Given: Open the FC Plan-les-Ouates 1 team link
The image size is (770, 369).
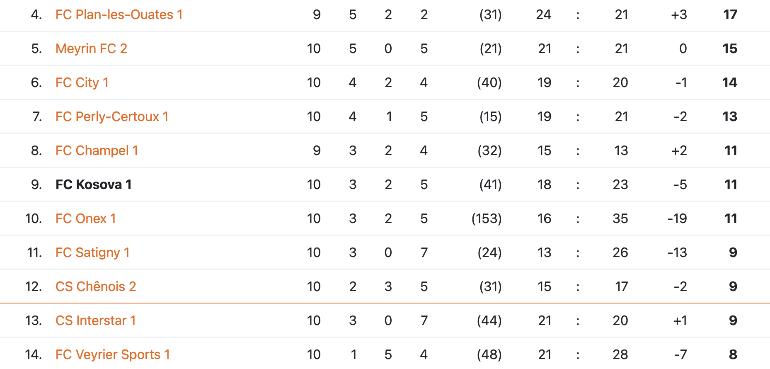Looking at the screenshot, I should pyautogui.click(x=119, y=15).
